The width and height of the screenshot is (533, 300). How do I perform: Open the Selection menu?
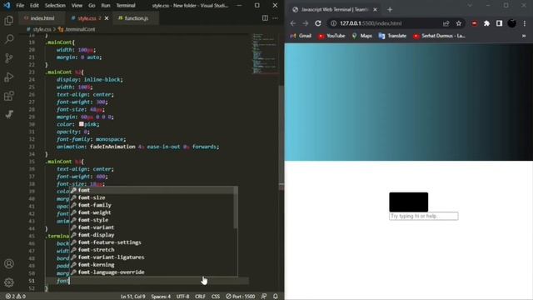[x=55, y=6]
